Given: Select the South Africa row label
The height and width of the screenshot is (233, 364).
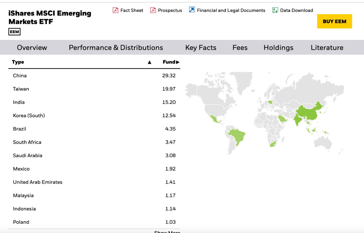Looking at the screenshot, I should [x=27, y=142].
